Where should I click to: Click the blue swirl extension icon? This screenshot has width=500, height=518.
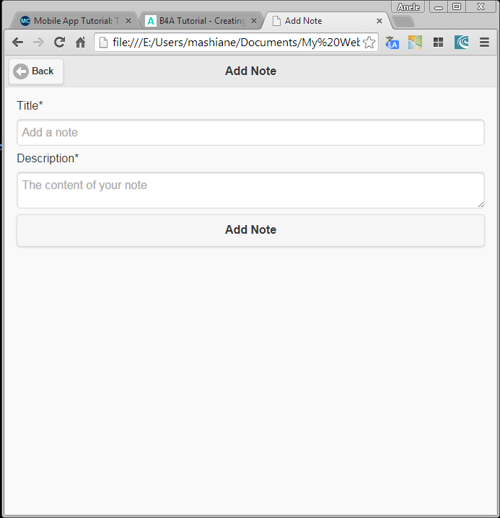pos(461,43)
